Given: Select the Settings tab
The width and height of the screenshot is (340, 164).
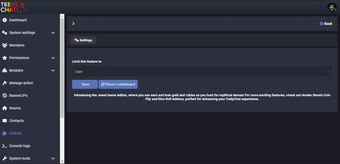Looking at the screenshot, I should tap(83, 40).
